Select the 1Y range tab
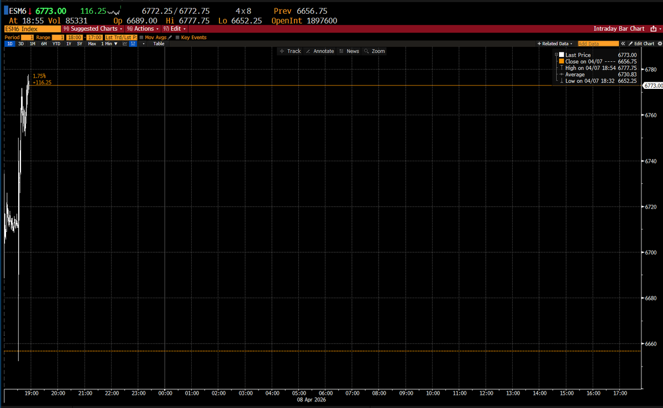The image size is (663, 408). 69,44
